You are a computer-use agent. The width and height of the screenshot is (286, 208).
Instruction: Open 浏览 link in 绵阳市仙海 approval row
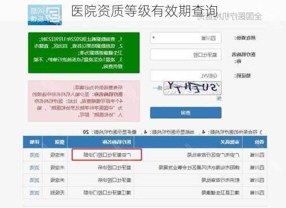pos(34,167)
